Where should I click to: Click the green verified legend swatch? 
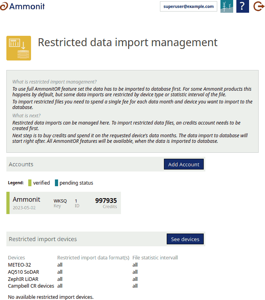(30, 183)
